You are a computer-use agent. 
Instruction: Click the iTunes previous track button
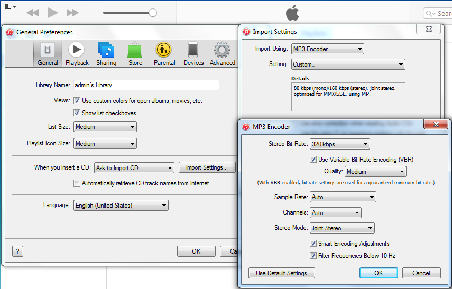coord(32,13)
